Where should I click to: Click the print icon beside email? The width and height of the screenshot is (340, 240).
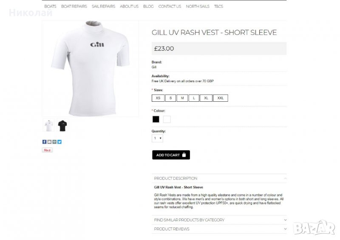pos(54,142)
